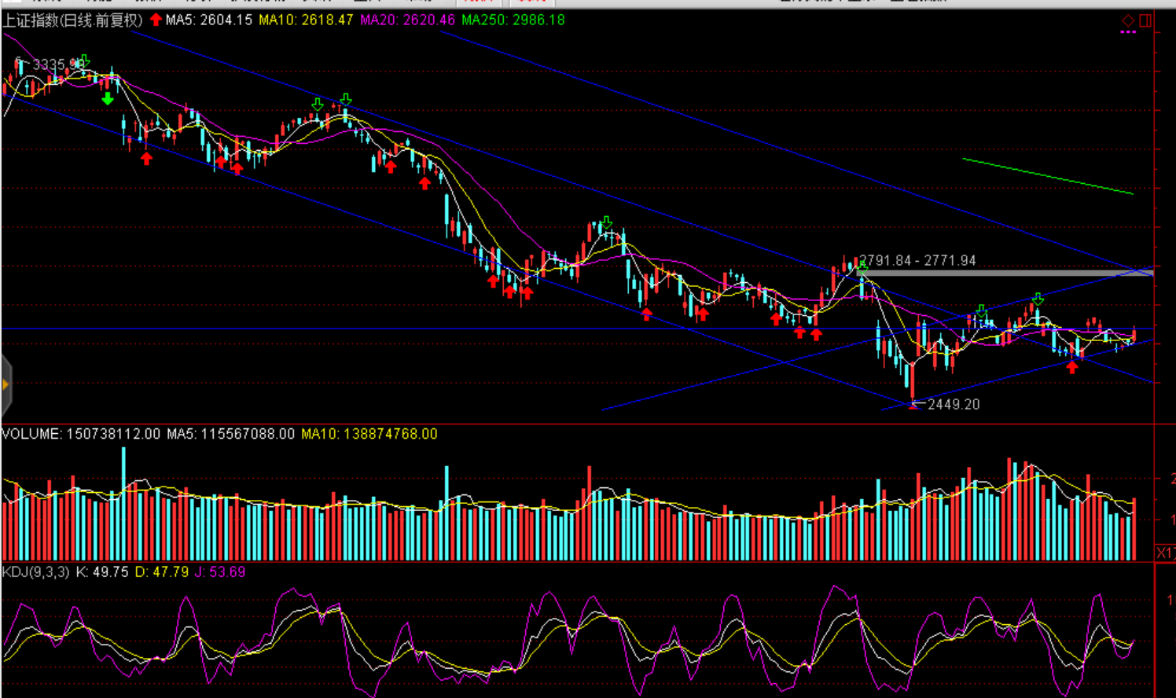Click the X1 scale indicator on volume panel
This screenshot has height=698, width=1176.
(1164, 553)
